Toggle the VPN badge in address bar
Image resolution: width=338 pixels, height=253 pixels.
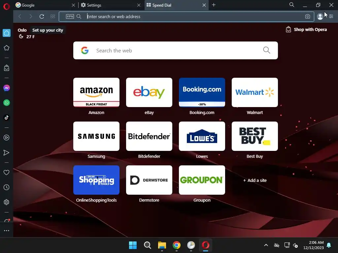click(x=70, y=16)
